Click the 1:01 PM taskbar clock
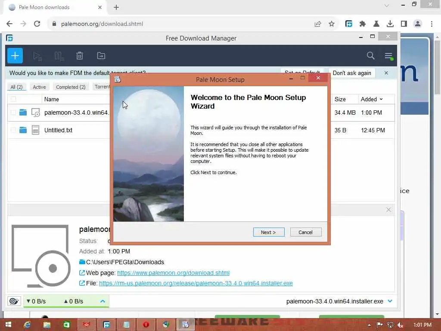This screenshot has width=441, height=331. 422,325
